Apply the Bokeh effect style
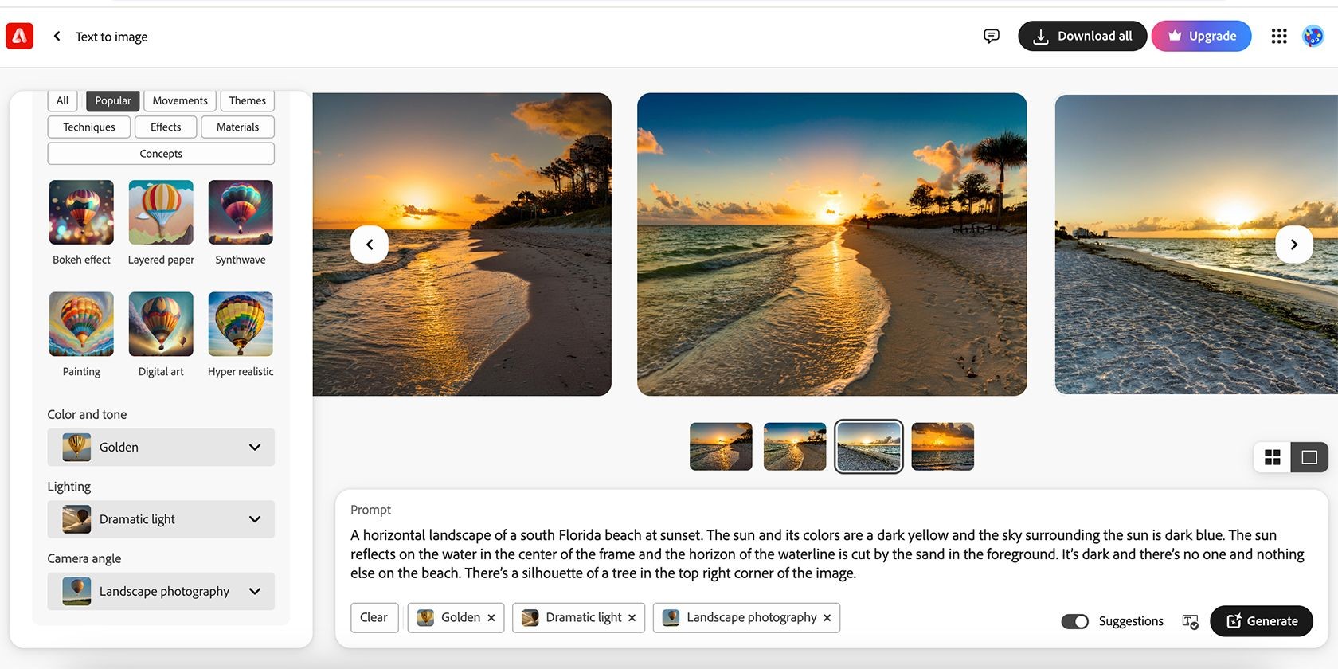Viewport: 1338px width, 669px height. (81, 213)
